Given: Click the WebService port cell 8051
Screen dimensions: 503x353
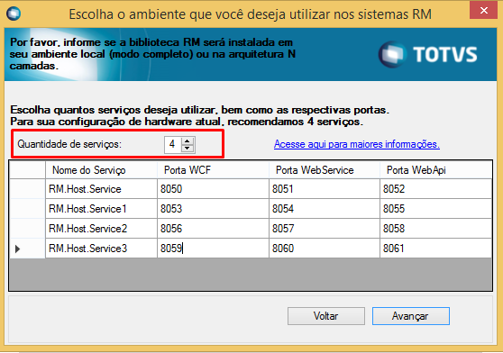Looking at the screenshot, I should pos(324,189).
